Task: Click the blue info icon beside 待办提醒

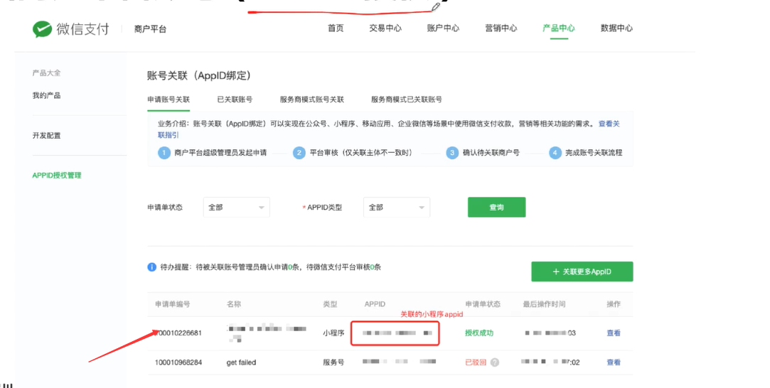Action: (x=152, y=267)
